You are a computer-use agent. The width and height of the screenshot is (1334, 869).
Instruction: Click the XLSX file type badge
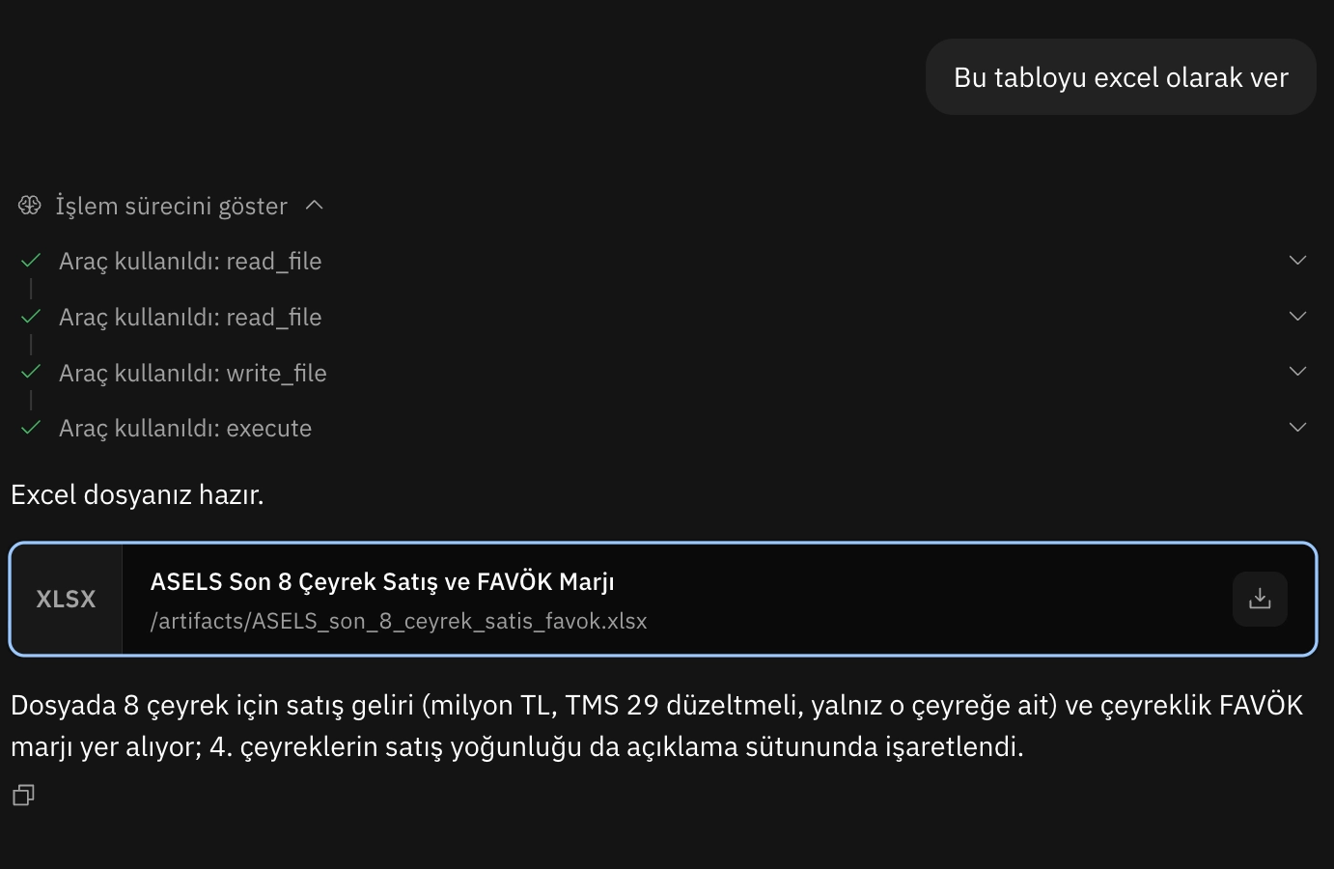coord(66,600)
